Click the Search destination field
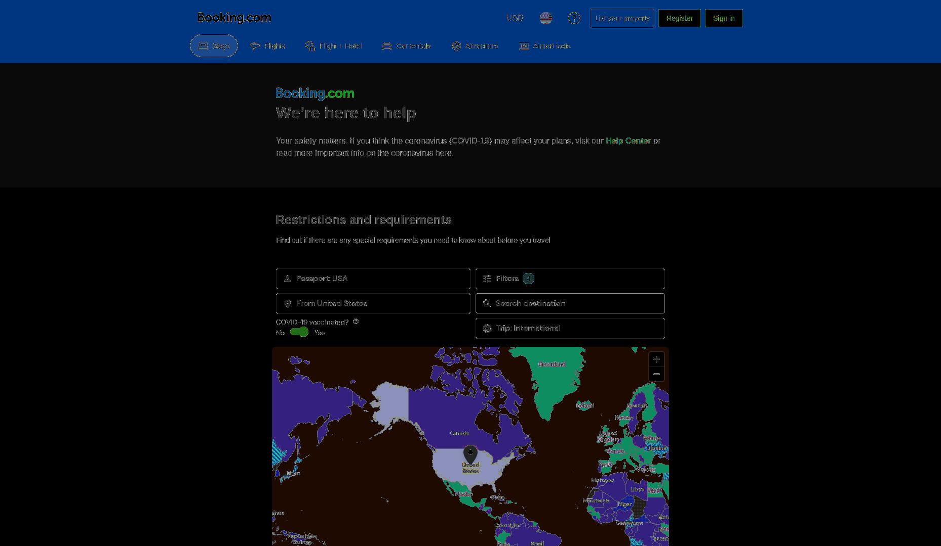 [x=570, y=303]
